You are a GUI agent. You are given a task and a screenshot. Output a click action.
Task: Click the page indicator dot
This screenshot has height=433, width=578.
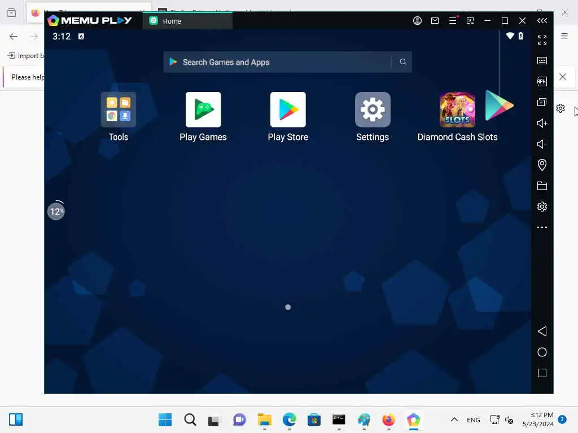coord(288,307)
